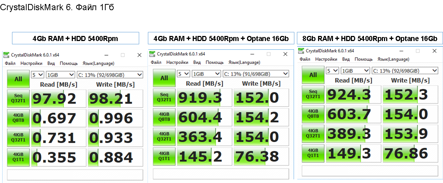Maximize the right CrystalDiskMark window
This screenshot has height=183, width=443.
click(417, 51)
